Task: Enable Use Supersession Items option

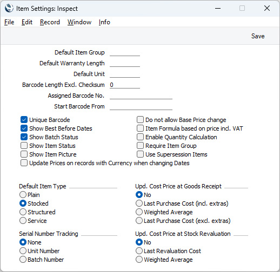Action: 140,154
